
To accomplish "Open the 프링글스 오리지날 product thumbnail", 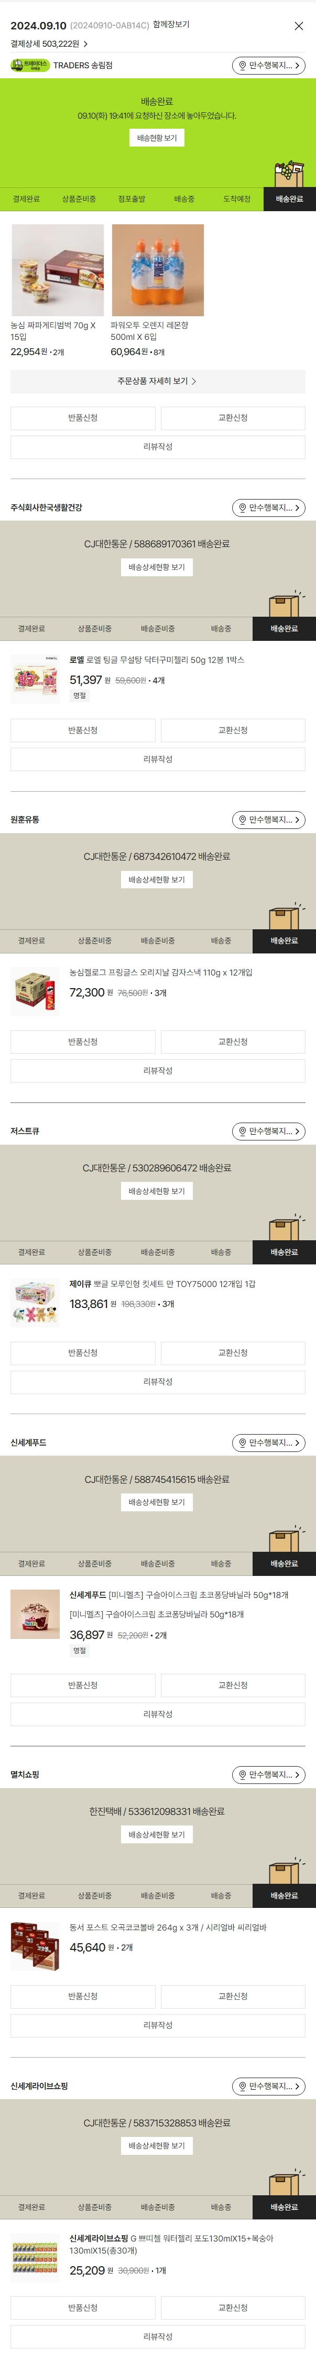I will click(35, 991).
